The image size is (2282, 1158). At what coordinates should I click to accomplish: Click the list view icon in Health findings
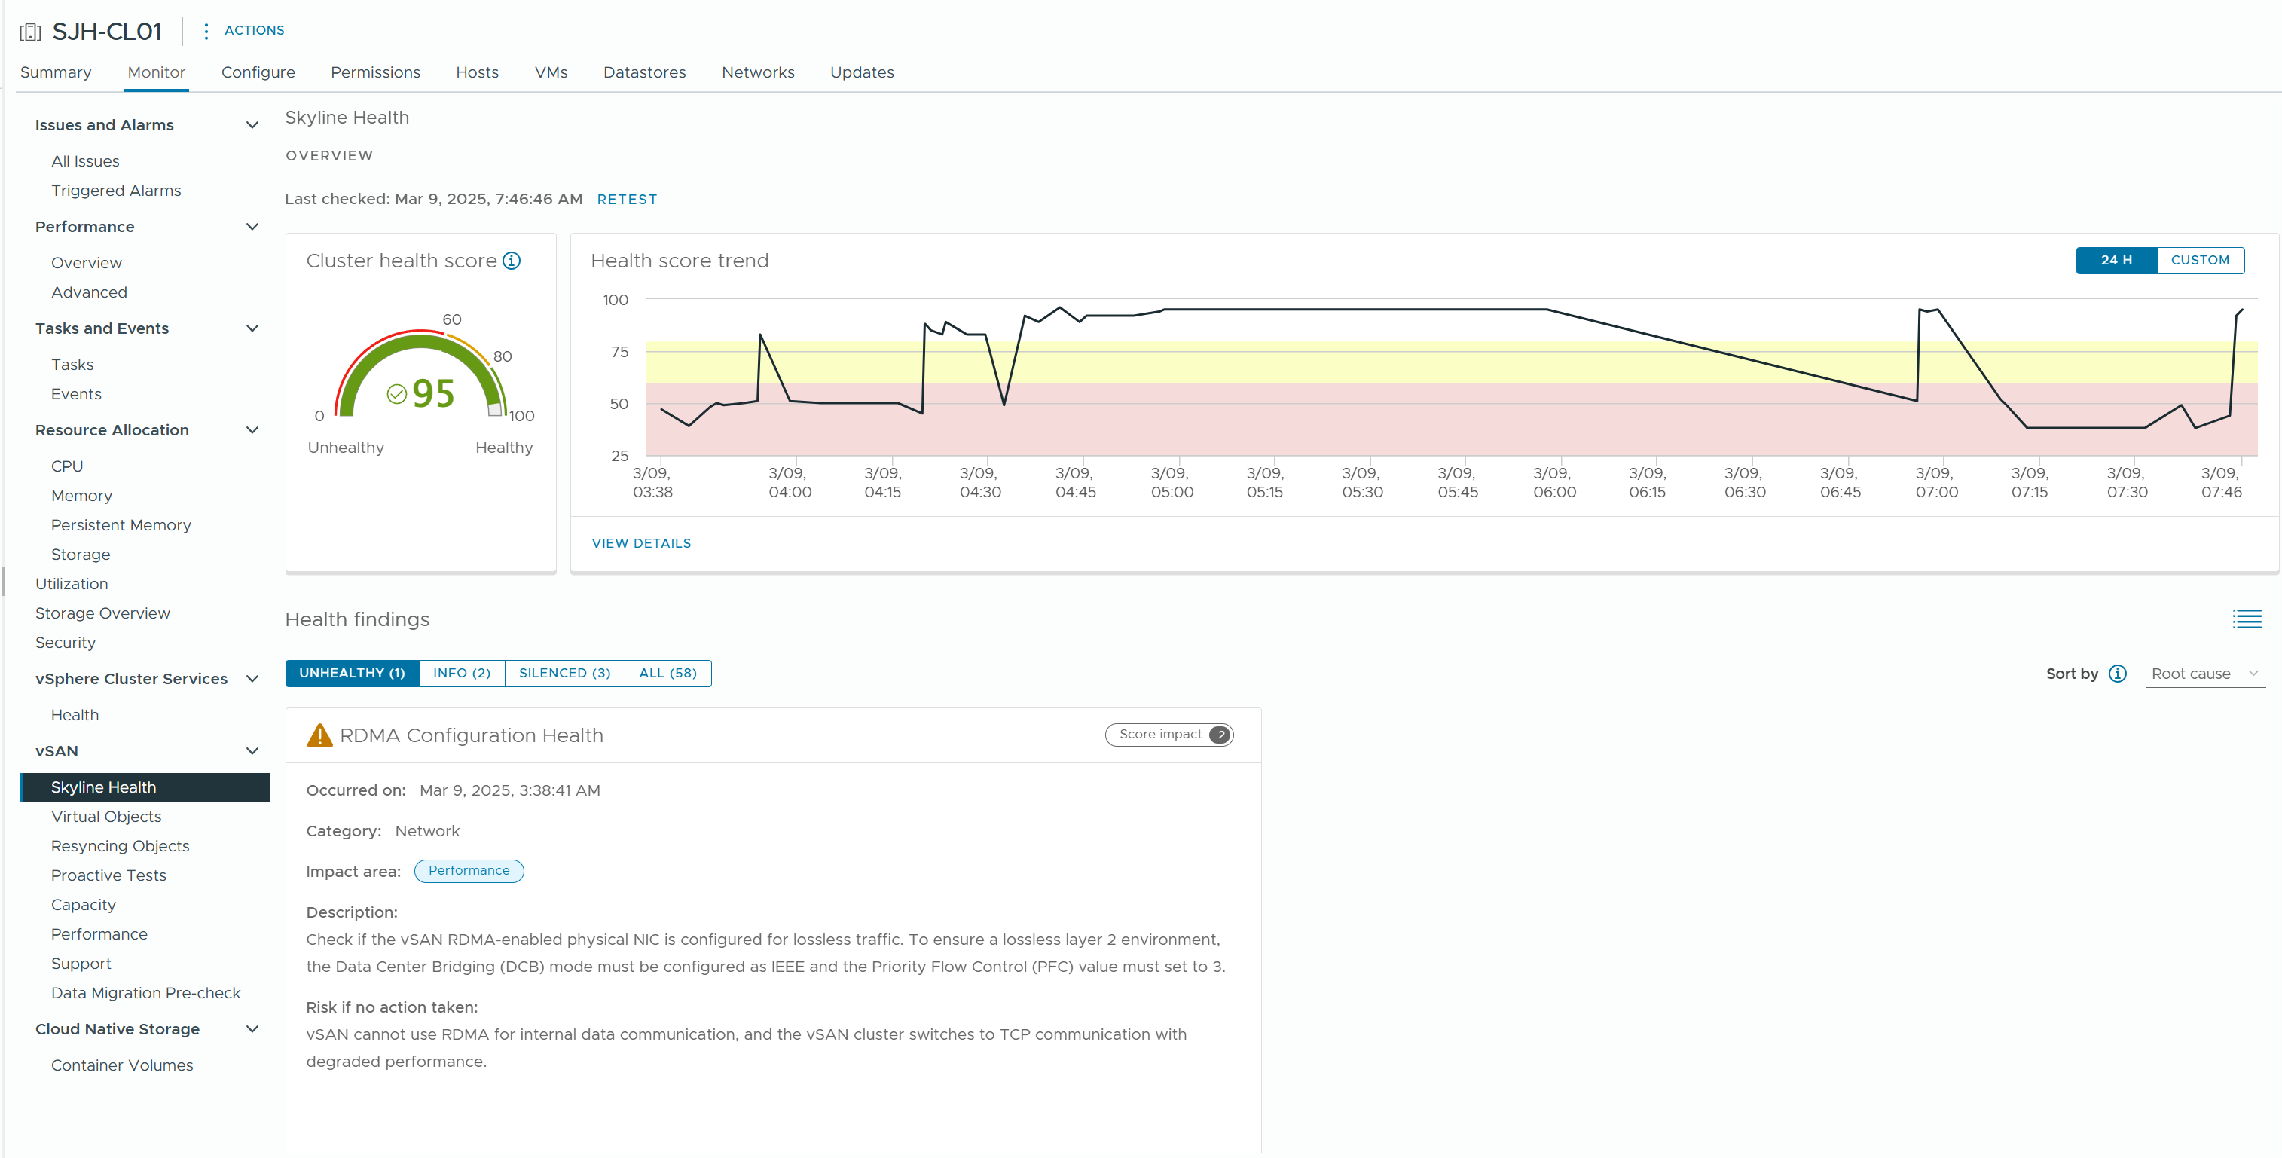(x=2247, y=619)
